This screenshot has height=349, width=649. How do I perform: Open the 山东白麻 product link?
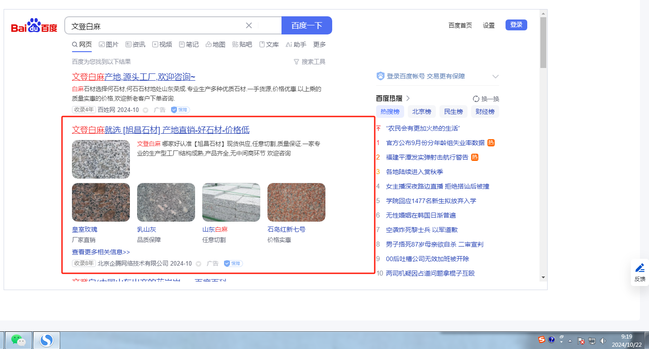pos(215,229)
